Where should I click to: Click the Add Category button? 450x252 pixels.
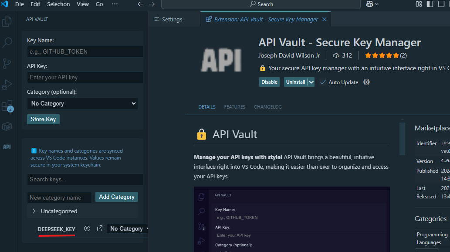click(x=116, y=197)
